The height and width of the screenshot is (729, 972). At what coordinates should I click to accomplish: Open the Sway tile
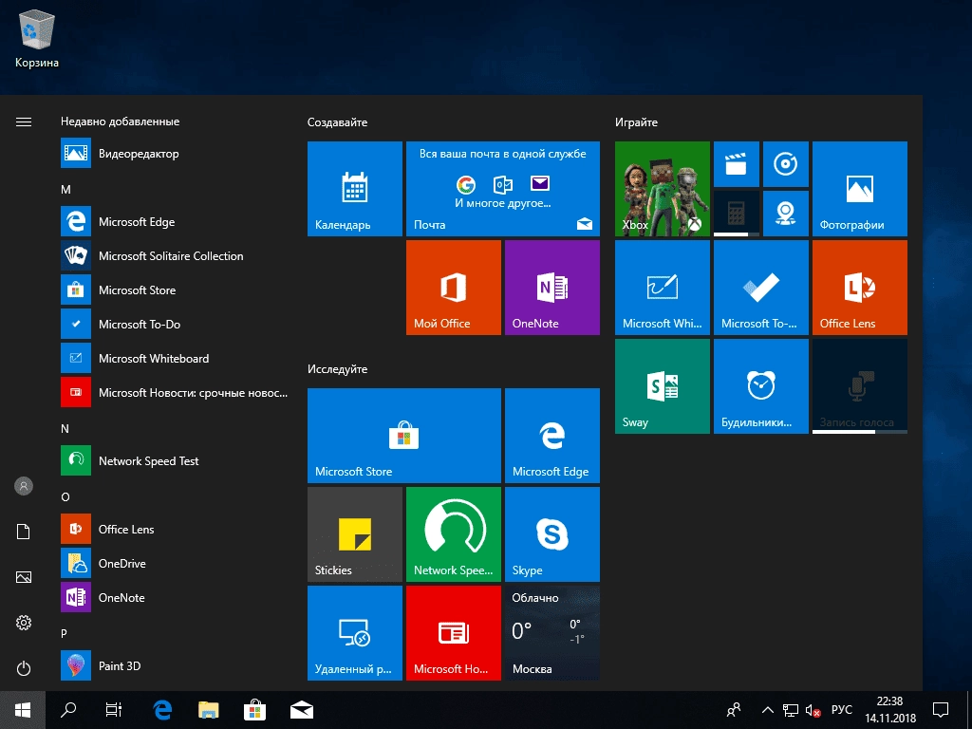(662, 386)
